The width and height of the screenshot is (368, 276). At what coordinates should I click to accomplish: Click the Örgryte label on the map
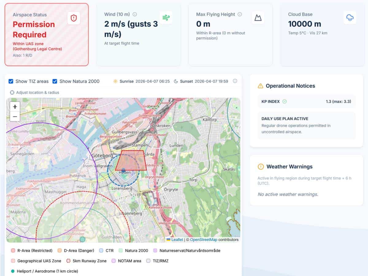(x=171, y=190)
